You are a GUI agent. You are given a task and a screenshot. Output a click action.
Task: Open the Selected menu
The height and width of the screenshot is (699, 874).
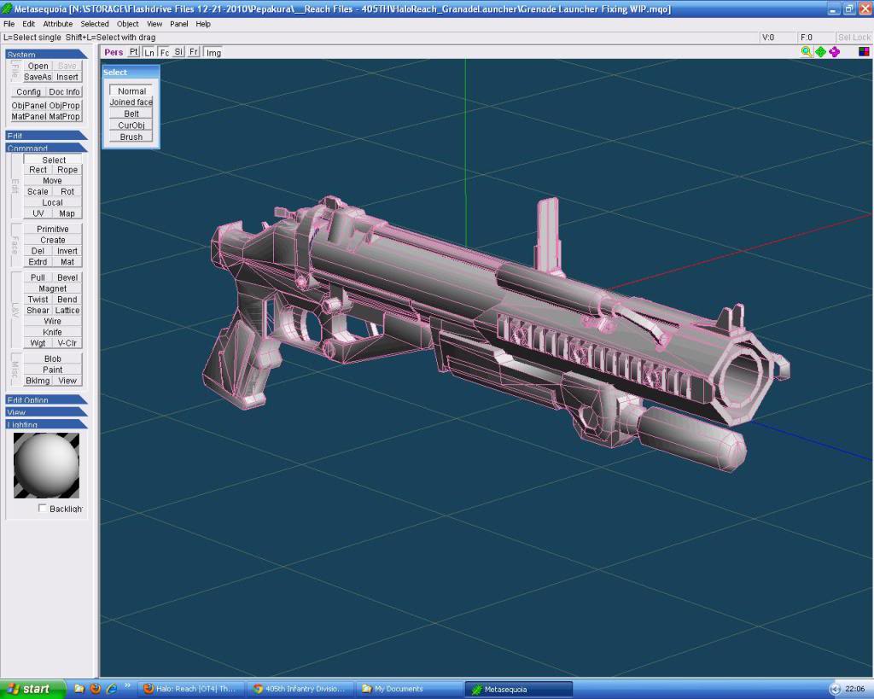[x=95, y=24]
